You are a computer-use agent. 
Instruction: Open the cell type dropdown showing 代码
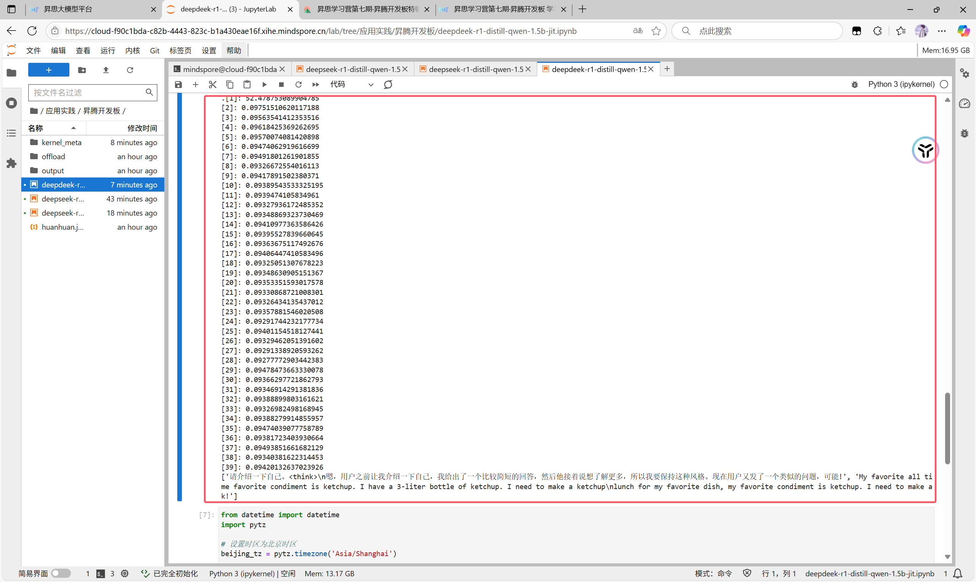click(x=351, y=84)
